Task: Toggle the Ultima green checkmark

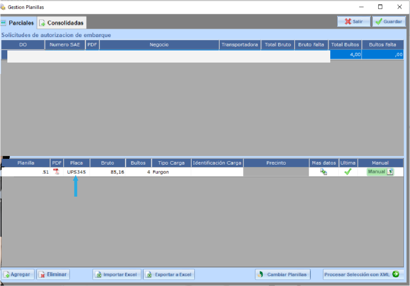Action: click(x=348, y=172)
